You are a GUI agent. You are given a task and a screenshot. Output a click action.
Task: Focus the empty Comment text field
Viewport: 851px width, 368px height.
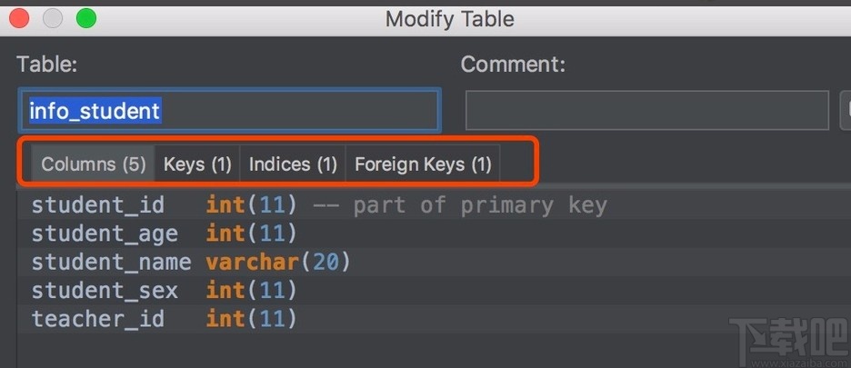[x=646, y=111]
